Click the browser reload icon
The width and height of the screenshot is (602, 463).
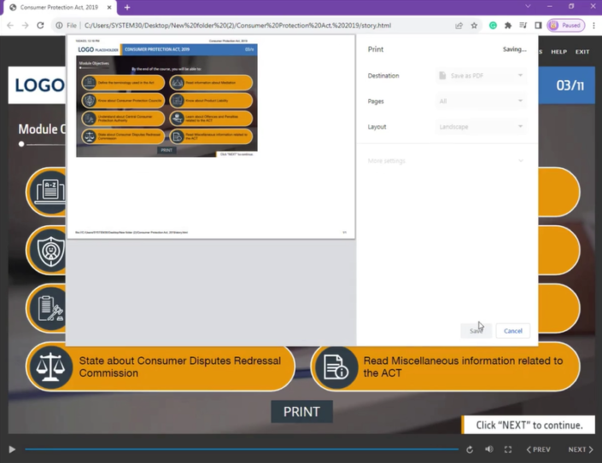(x=41, y=26)
